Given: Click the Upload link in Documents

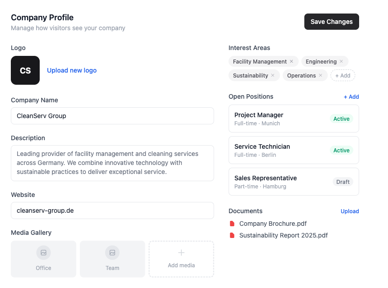Looking at the screenshot, I should coord(350,211).
